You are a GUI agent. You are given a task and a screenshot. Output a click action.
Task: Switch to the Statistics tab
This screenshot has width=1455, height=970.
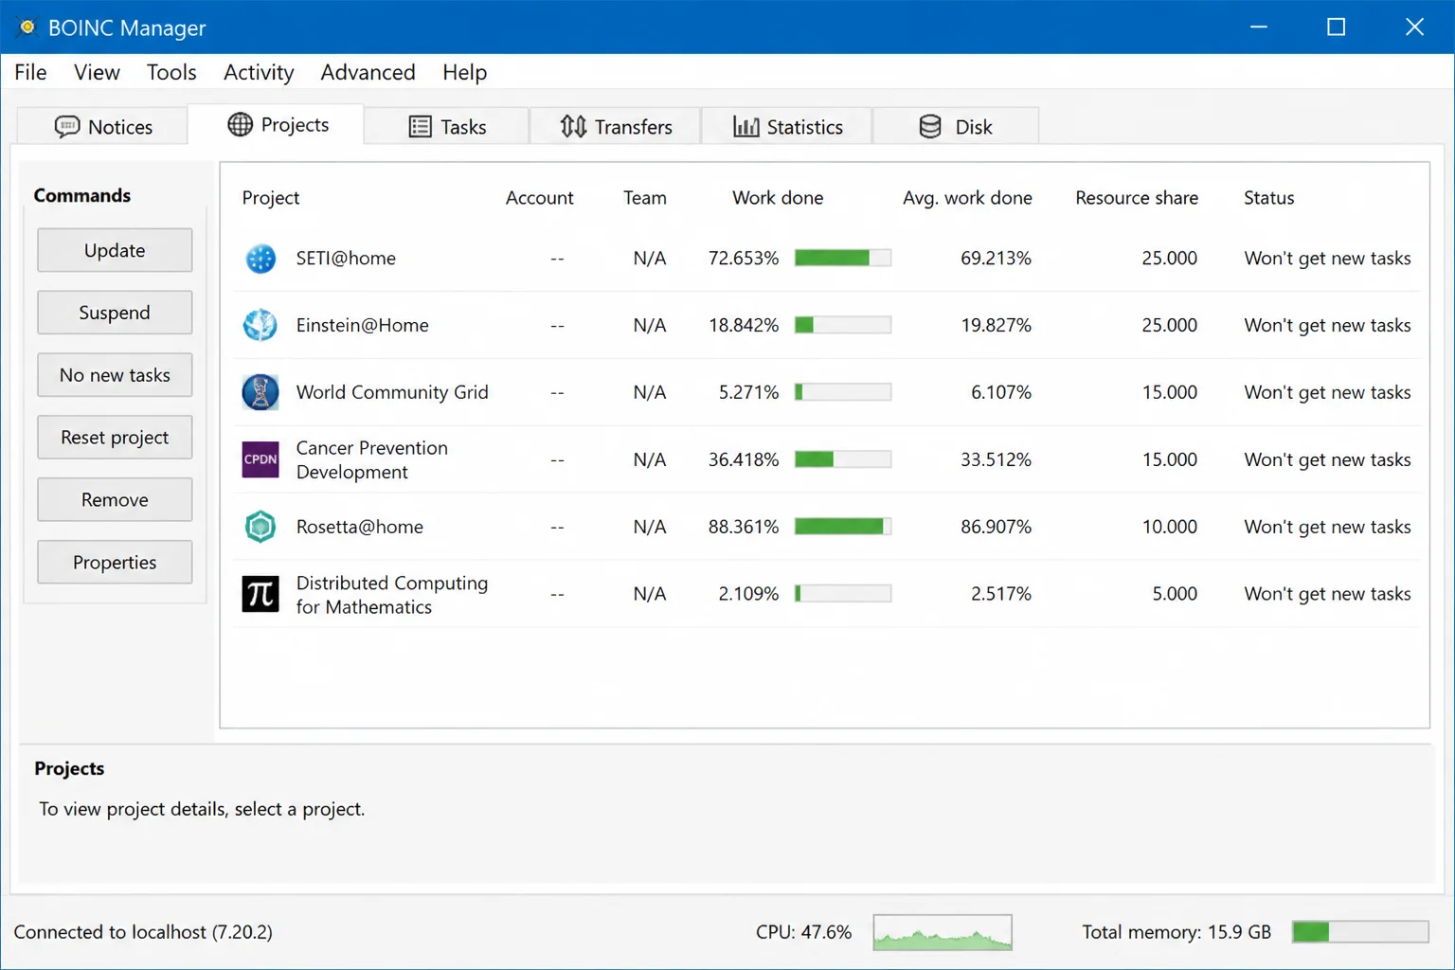click(x=787, y=127)
